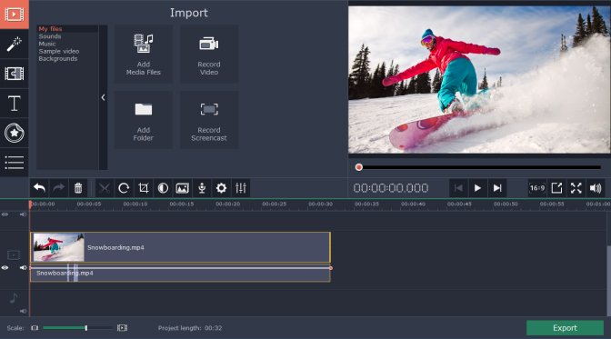Mute the video track audio
Image resolution: width=611 pixels, height=339 pixels.
pyautogui.click(x=24, y=268)
